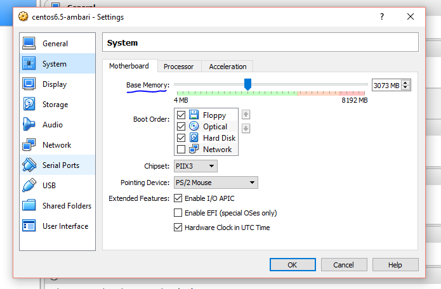Uncheck Floppy in Boot Order
The height and width of the screenshot is (289, 441).
[x=181, y=115]
